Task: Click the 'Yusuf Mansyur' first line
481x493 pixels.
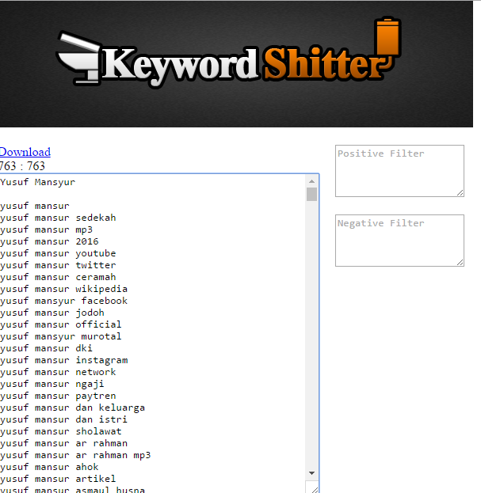Action: pyautogui.click(x=38, y=182)
